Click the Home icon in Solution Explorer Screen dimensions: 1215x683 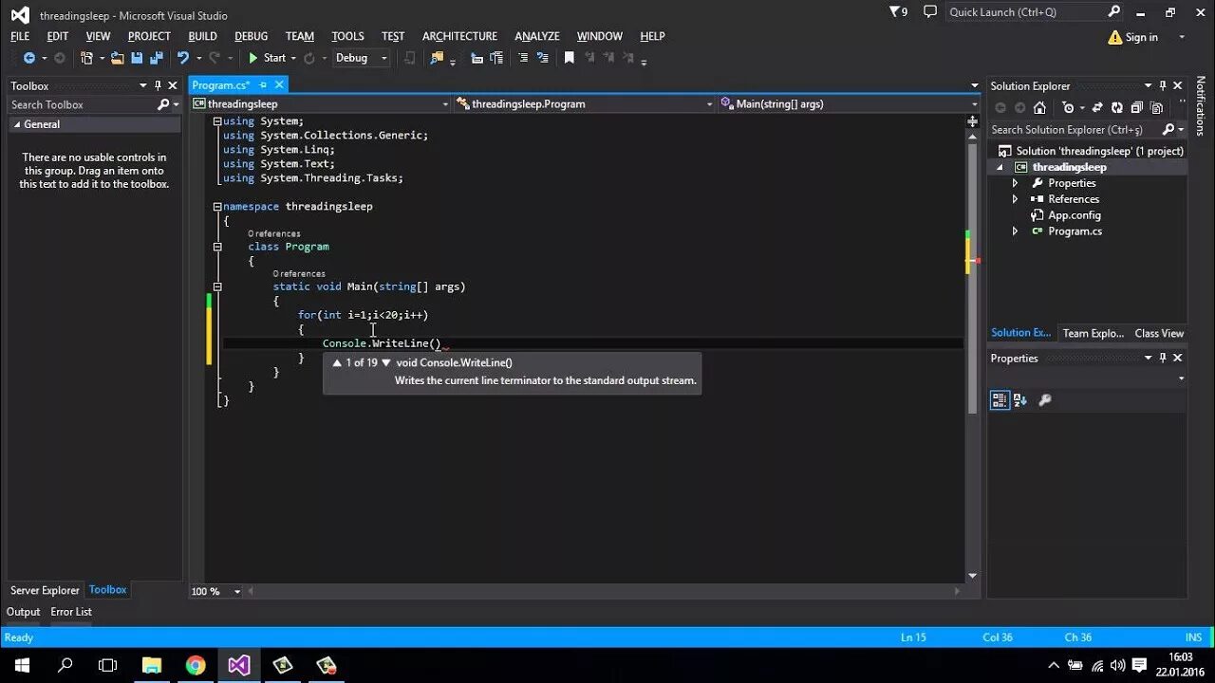[1039, 107]
